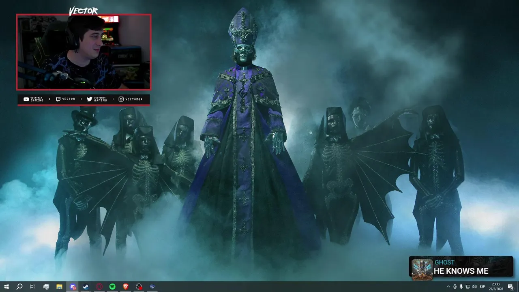Open Brave browser from the taskbar
The width and height of the screenshot is (519, 292).
coord(126,287)
